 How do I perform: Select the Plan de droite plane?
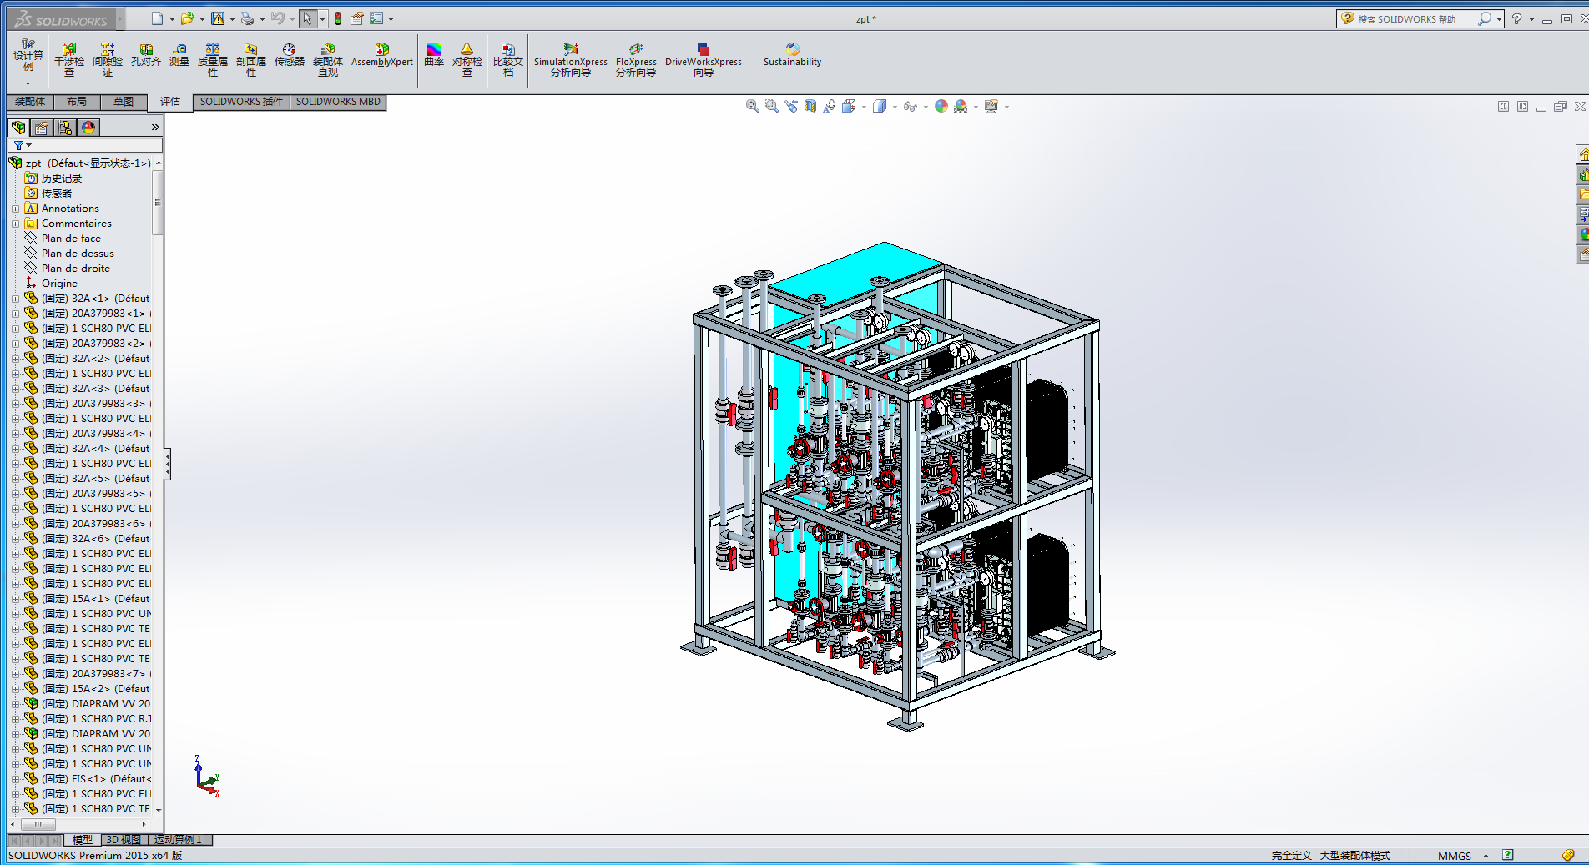point(75,269)
